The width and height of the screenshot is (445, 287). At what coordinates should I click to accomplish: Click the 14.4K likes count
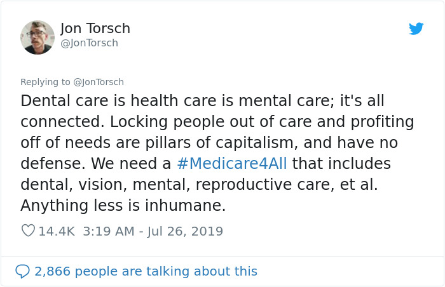pos(57,231)
